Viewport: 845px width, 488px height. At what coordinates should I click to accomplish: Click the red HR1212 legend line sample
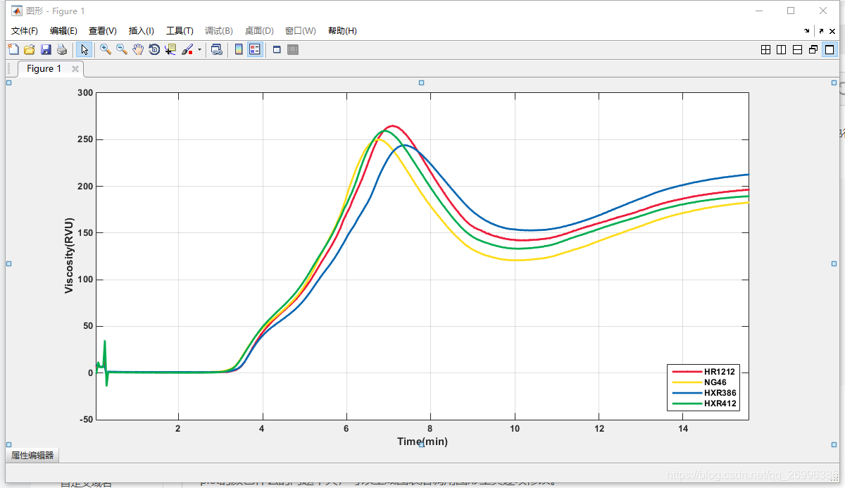pyautogui.click(x=687, y=371)
